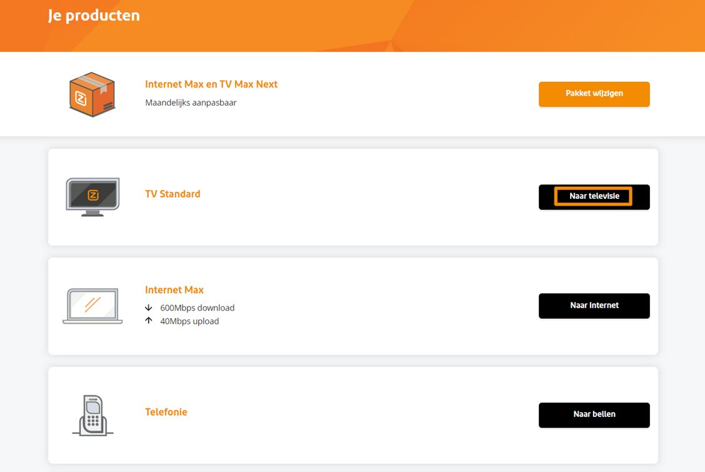
Task: Click the 600Mbps download label
Action: point(197,308)
